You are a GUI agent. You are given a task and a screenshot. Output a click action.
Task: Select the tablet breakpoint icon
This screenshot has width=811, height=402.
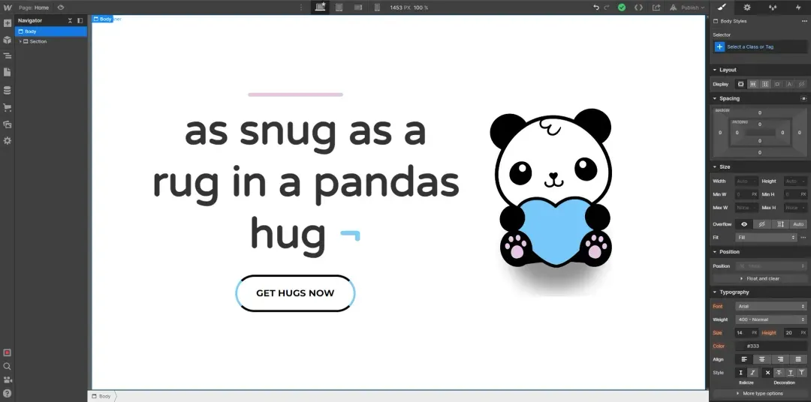(339, 7)
